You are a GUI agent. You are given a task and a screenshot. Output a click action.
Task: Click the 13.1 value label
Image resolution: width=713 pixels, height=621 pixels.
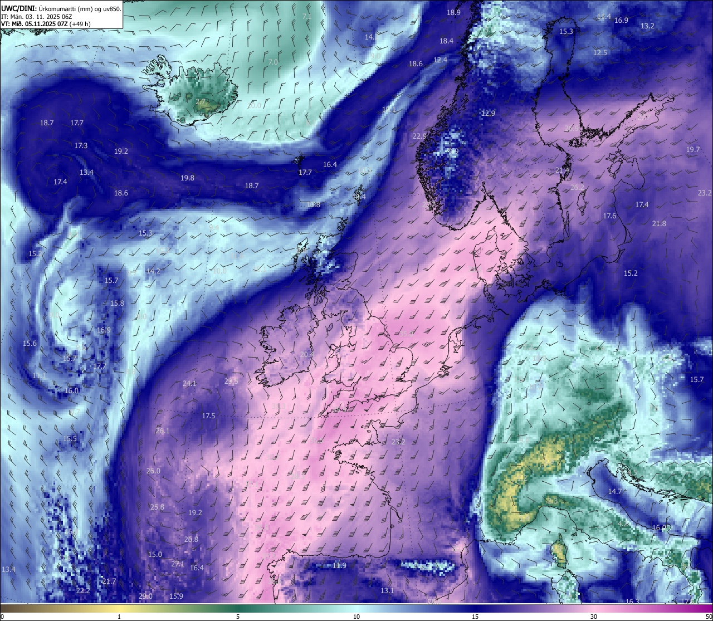[387, 591]
